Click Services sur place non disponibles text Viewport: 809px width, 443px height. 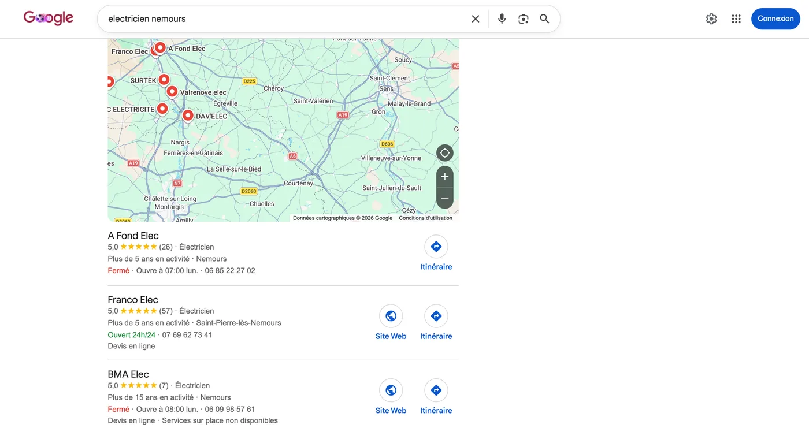pos(220,420)
